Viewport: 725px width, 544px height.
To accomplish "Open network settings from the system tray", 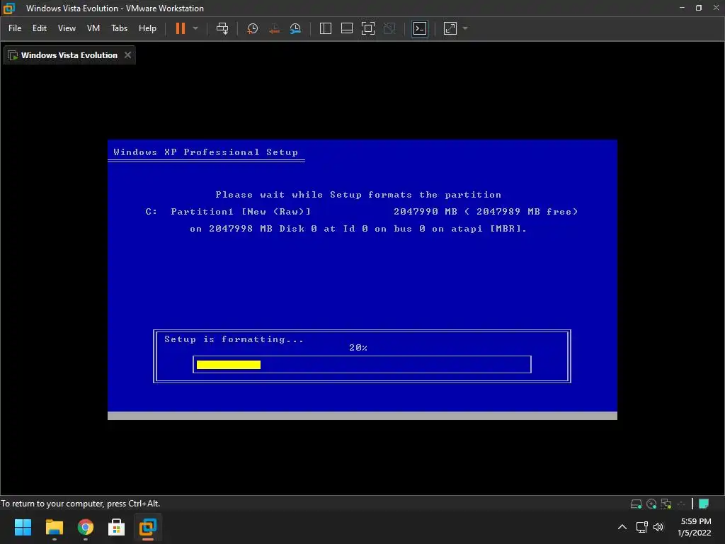I will [641, 527].
